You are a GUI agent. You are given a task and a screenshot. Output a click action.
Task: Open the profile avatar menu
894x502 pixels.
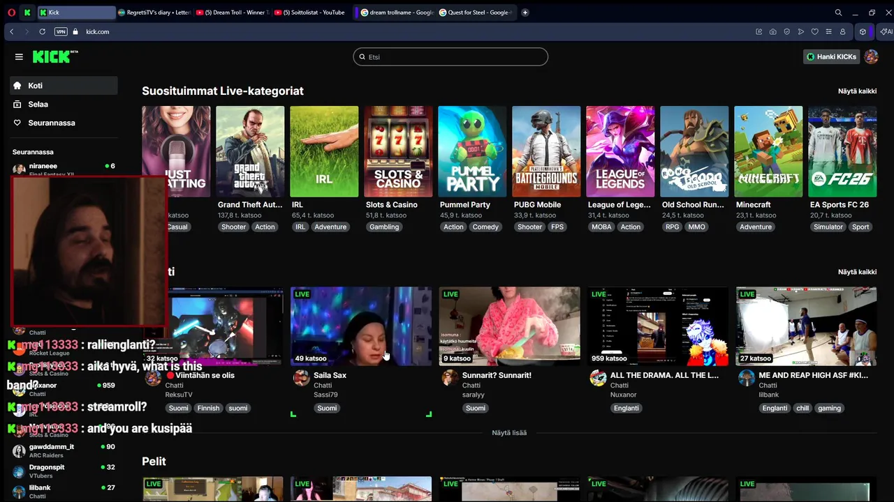tap(871, 57)
